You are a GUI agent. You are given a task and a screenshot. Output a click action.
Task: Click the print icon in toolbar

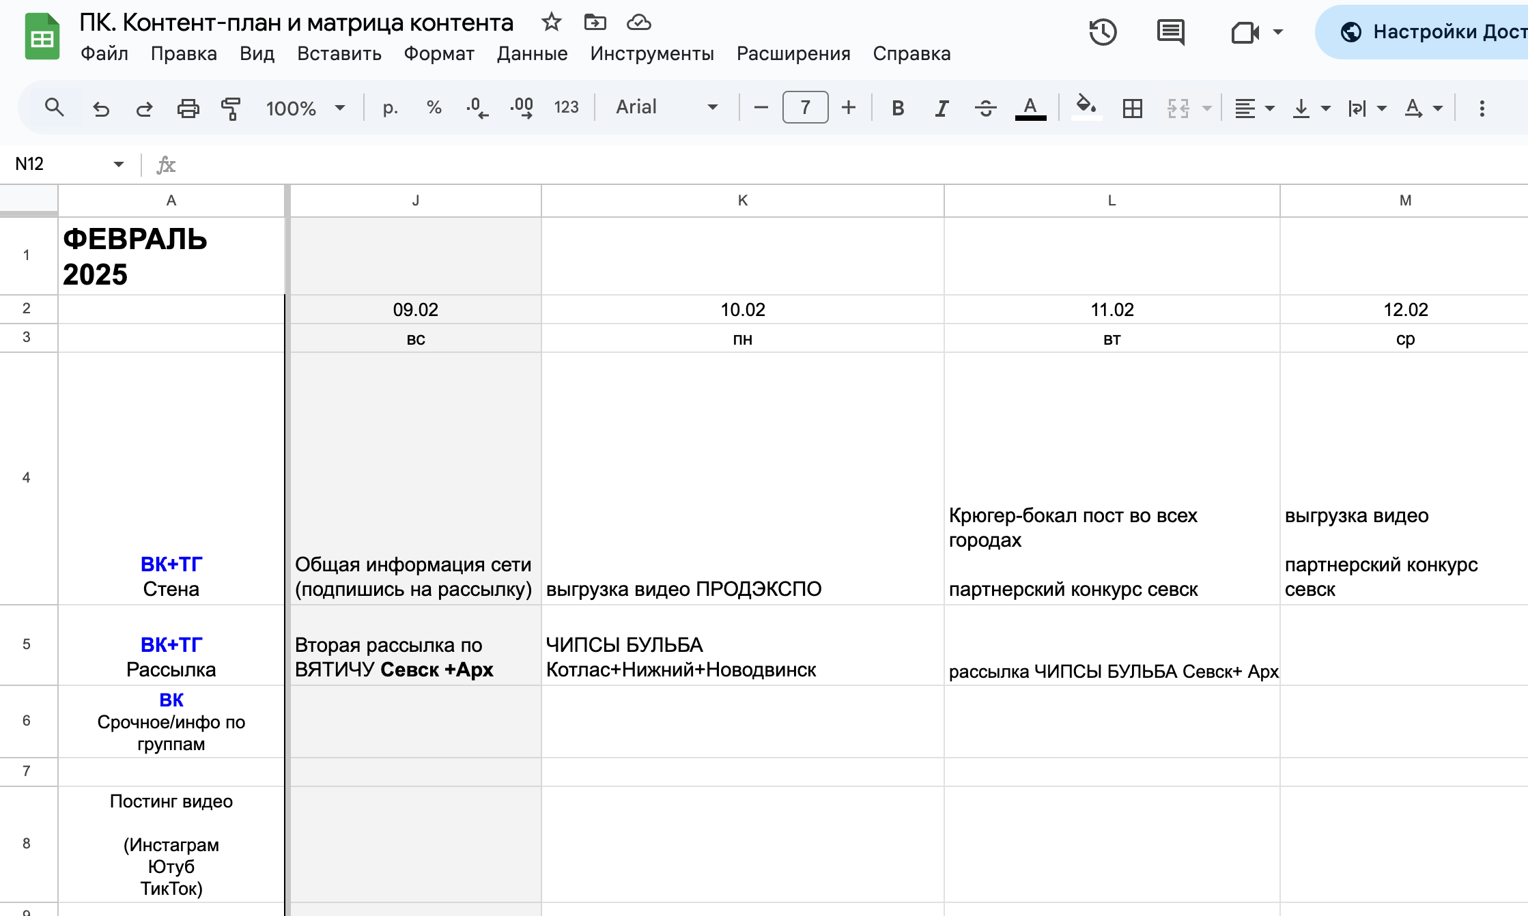188,108
